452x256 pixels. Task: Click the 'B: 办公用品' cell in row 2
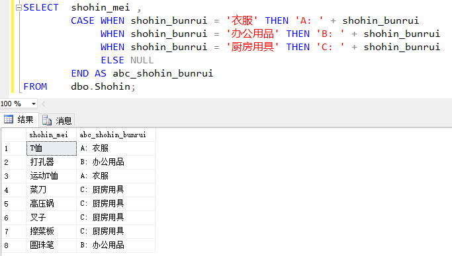pyautogui.click(x=116, y=162)
